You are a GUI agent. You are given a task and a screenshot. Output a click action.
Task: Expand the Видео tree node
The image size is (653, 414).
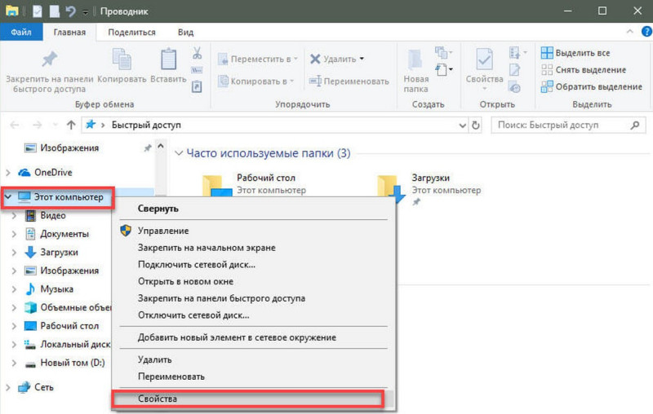[x=14, y=216]
